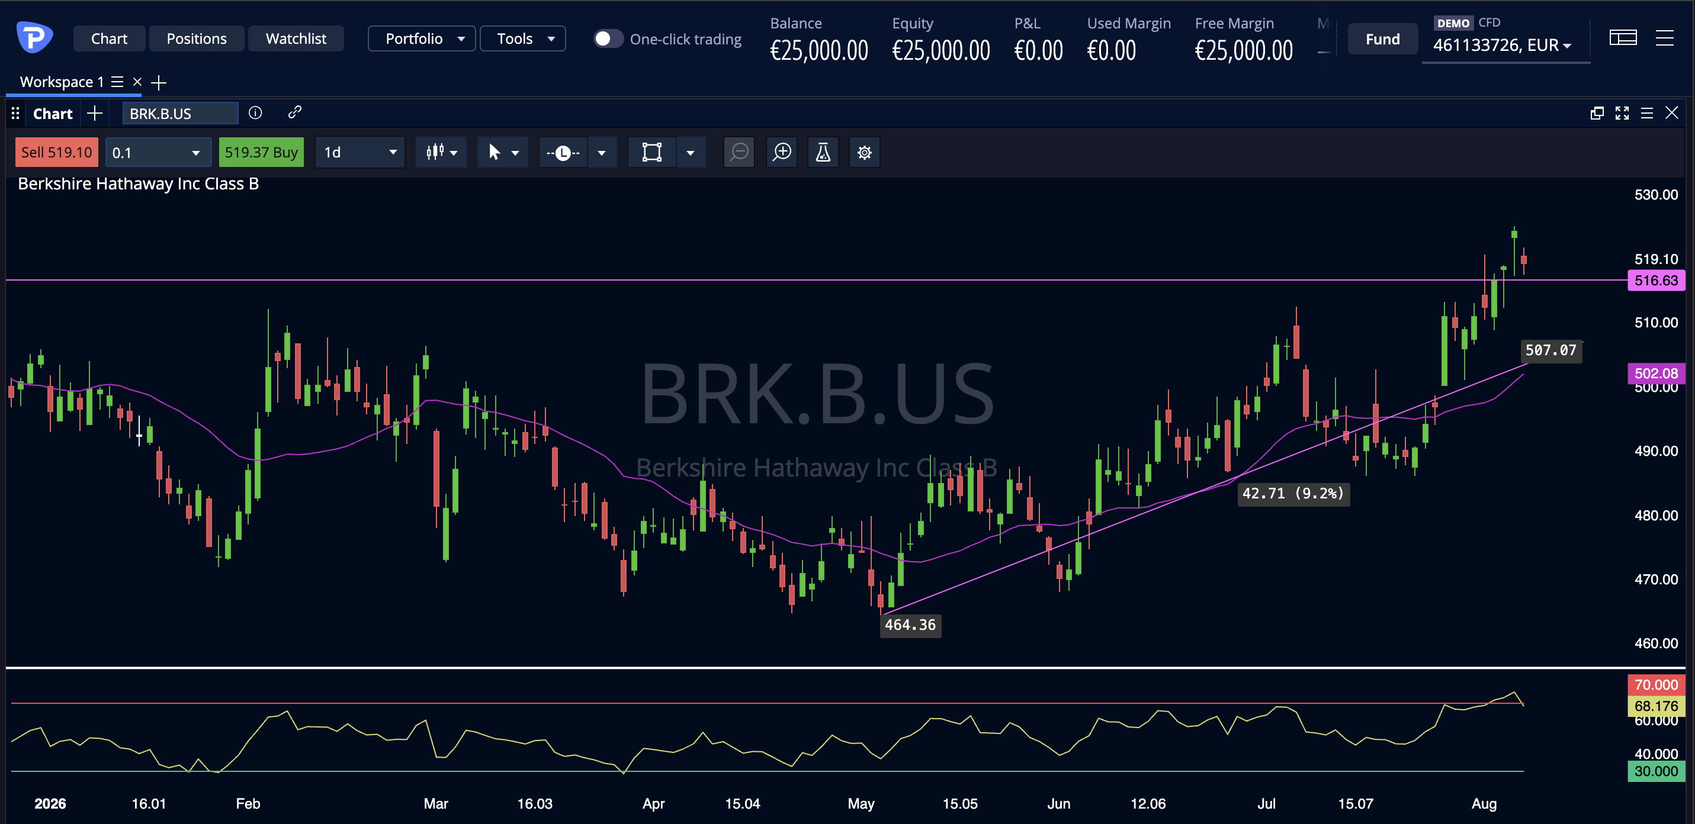Viewport: 1695px width, 824px height.
Task: Expand drawing tools dropdown arrow
Action: click(601, 153)
